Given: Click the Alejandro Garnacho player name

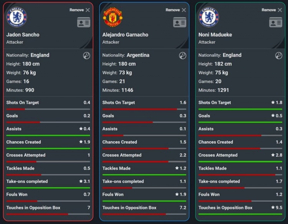Looking at the screenshot, I should tap(125, 35).
